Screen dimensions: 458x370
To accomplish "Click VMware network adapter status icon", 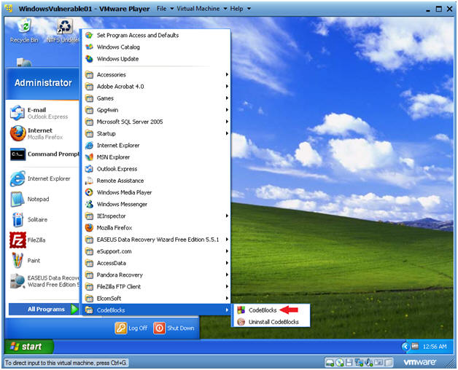I will pos(359,363).
